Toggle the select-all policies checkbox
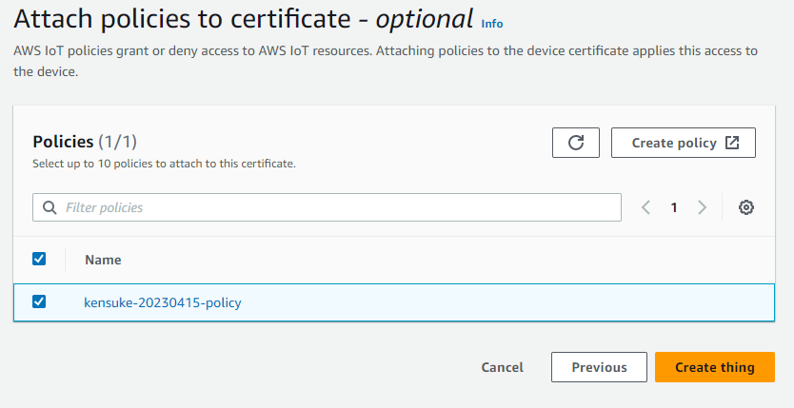Screen dimensions: 794x408 [x=39, y=259]
